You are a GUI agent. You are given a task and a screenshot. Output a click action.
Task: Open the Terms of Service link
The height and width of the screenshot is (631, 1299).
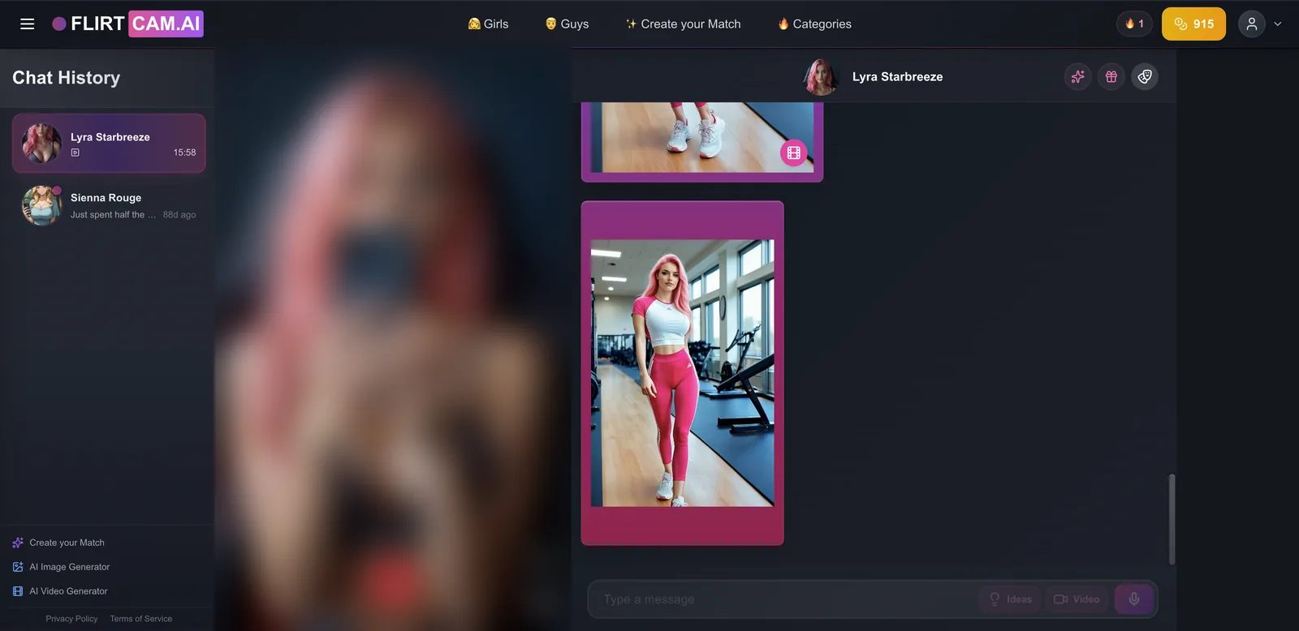tap(141, 619)
